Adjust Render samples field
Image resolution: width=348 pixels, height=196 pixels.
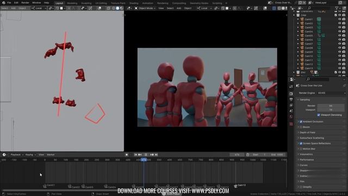(331, 106)
